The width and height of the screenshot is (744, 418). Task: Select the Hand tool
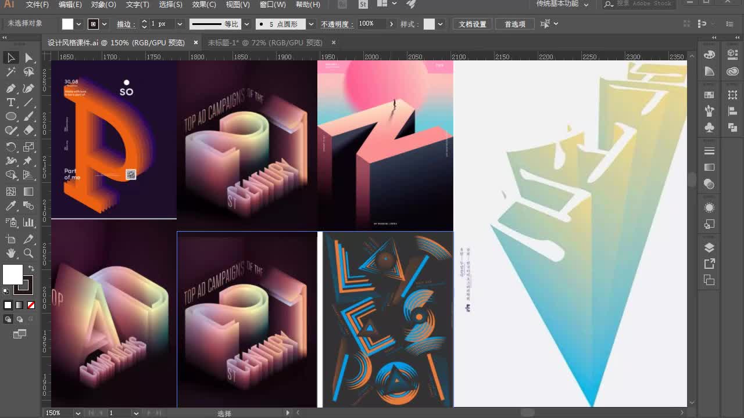pos(10,253)
